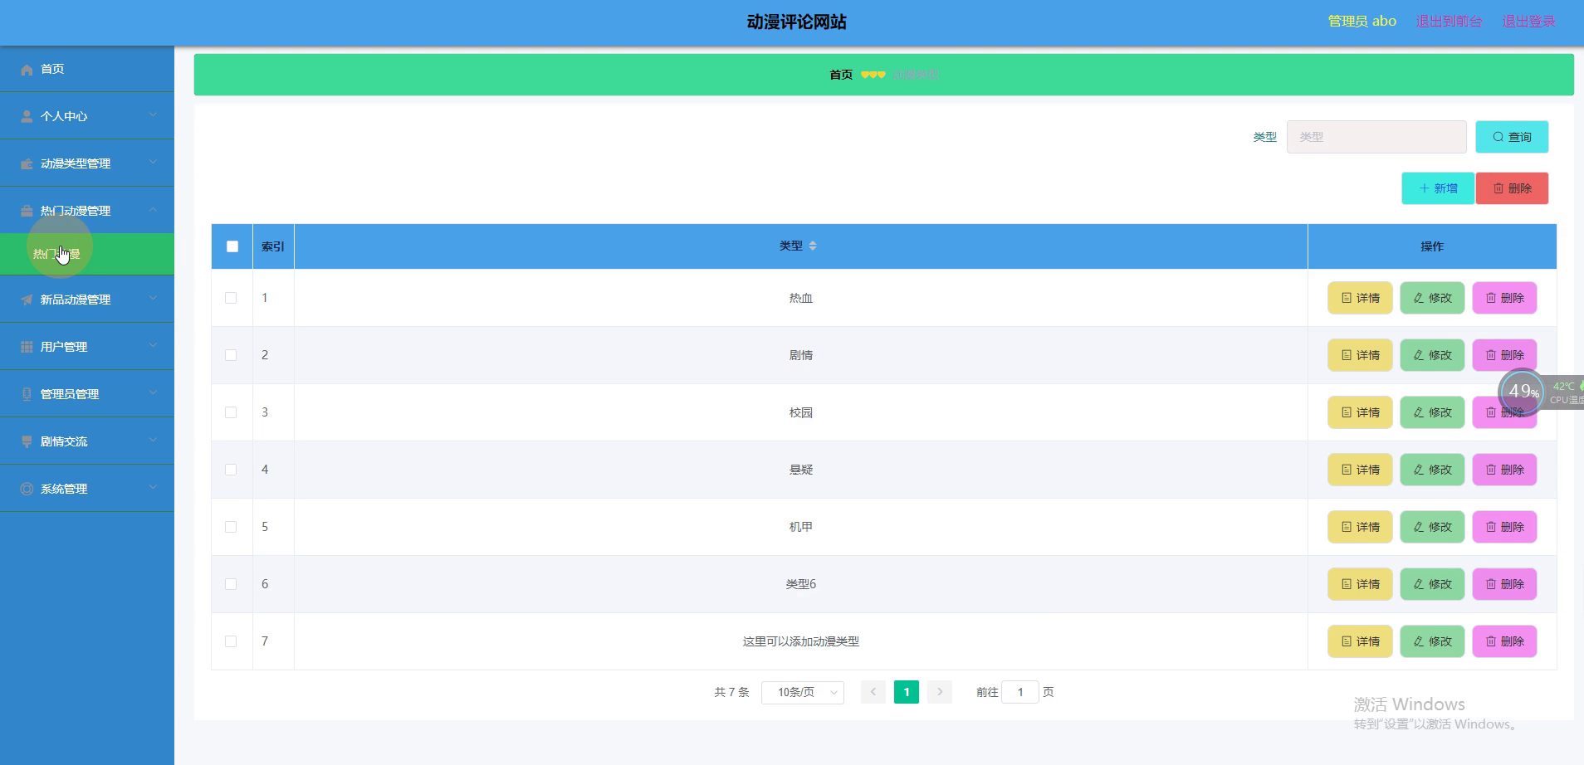
Task: Select the 热门动漫 submenu item
Action: 87,254
